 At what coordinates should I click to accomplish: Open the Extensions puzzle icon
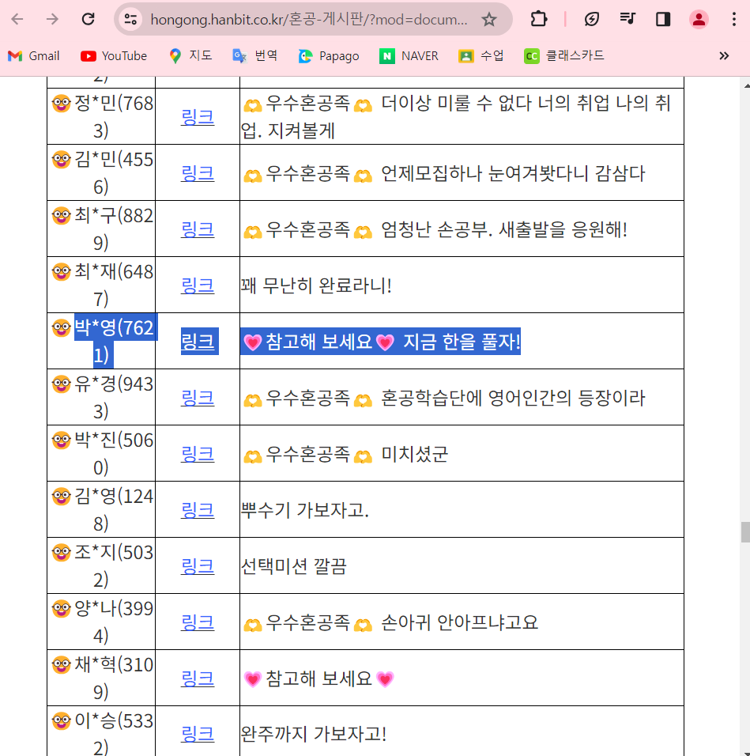point(538,19)
